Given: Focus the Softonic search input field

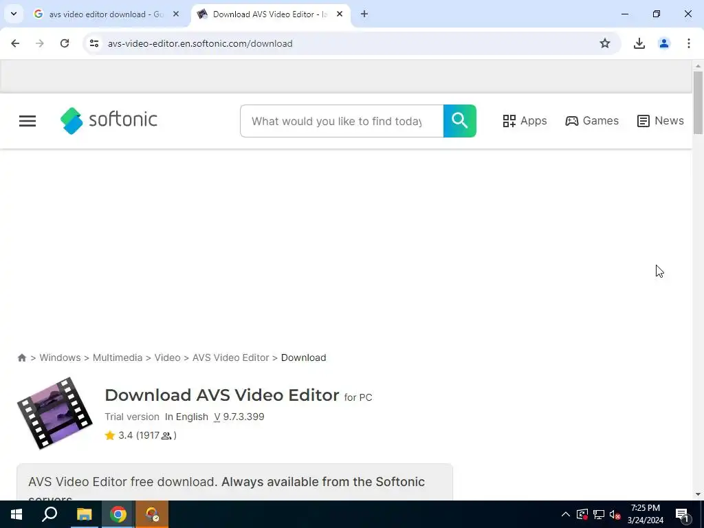Looking at the screenshot, I should 342,121.
